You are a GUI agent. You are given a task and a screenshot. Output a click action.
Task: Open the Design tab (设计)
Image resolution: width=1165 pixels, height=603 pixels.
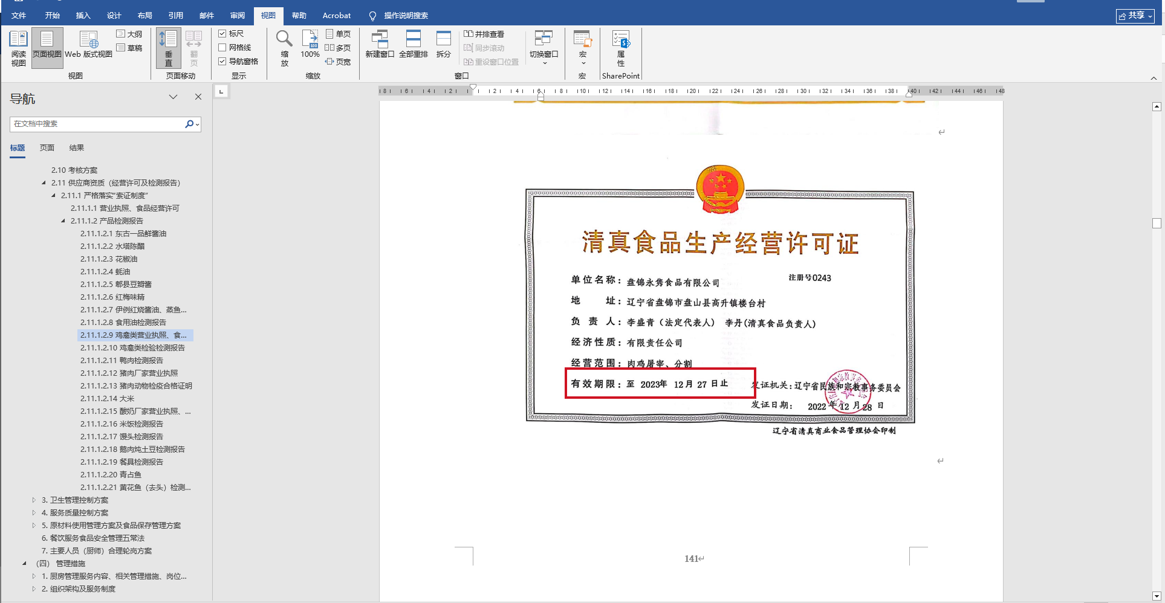pyautogui.click(x=114, y=16)
